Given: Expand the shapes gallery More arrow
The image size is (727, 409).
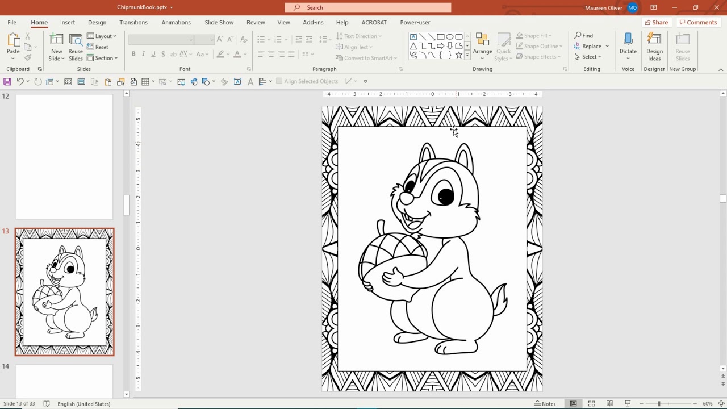Looking at the screenshot, I should click(x=467, y=55).
